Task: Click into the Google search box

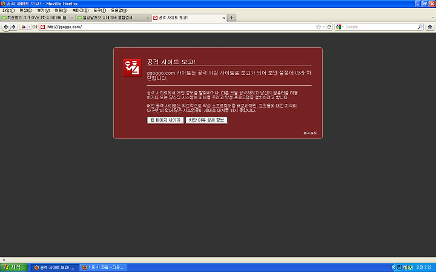Action: coord(380,27)
